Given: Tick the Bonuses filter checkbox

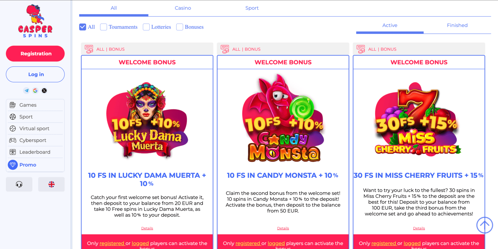Looking at the screenshot, I should 180,27.
